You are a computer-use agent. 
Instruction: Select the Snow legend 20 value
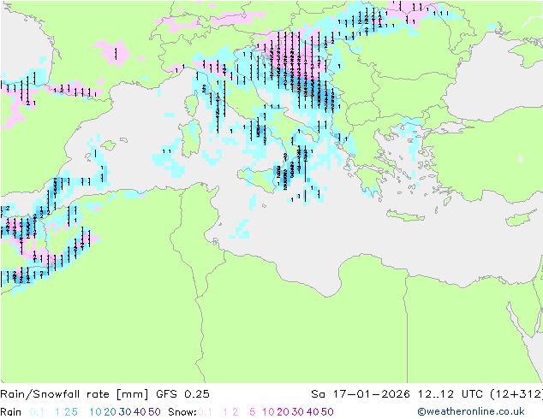tap(283, 412)
